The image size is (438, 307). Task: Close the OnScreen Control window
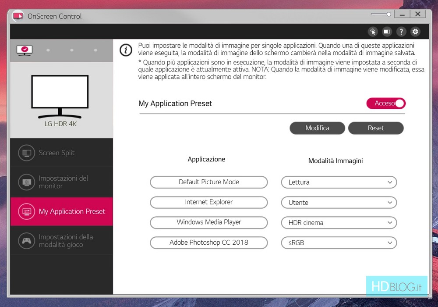[x=417, y=14]
